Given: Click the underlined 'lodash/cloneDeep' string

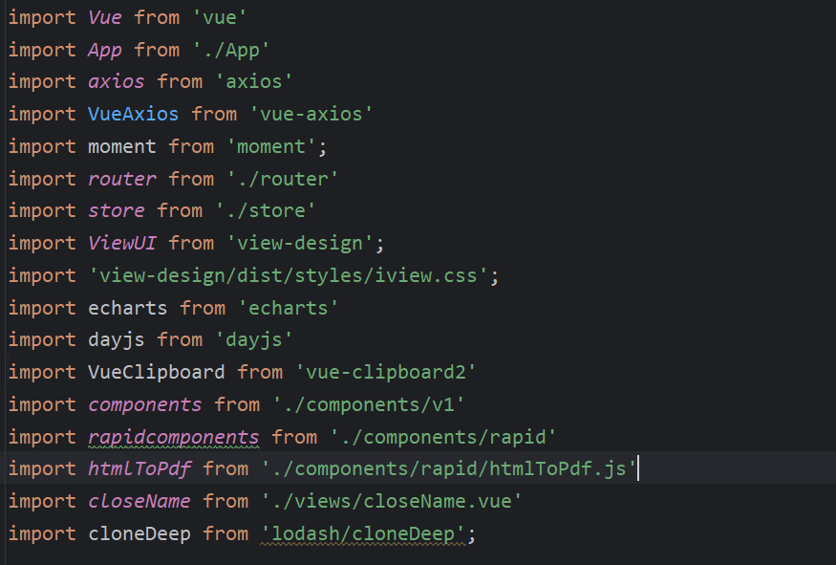Looking at the screenshot, I should (x=364, y=534).
